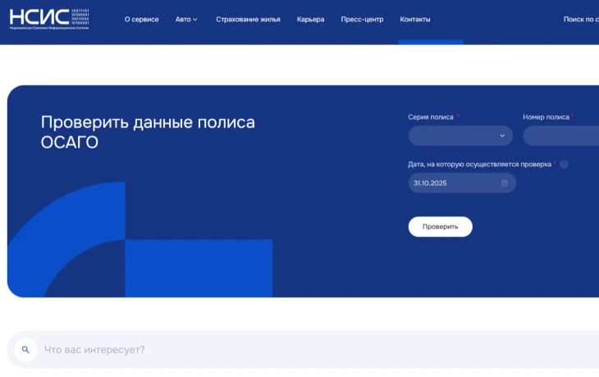
Task: Click the Дата, на которую осуществляется проверка label
Action: [x=479, y=165]
